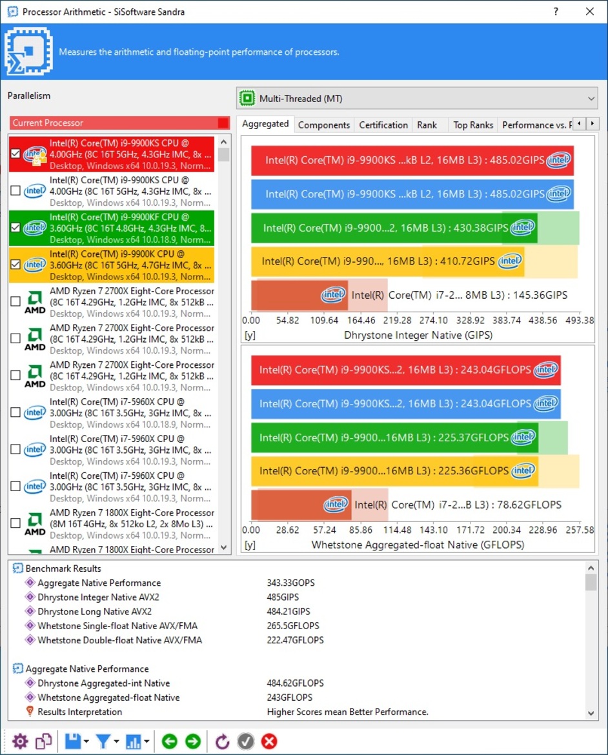This screenshot has width=608, height=755.
Task: Select the Aggregate Native Performance 343.33GOPS value
Action: (x=290, y=583)
